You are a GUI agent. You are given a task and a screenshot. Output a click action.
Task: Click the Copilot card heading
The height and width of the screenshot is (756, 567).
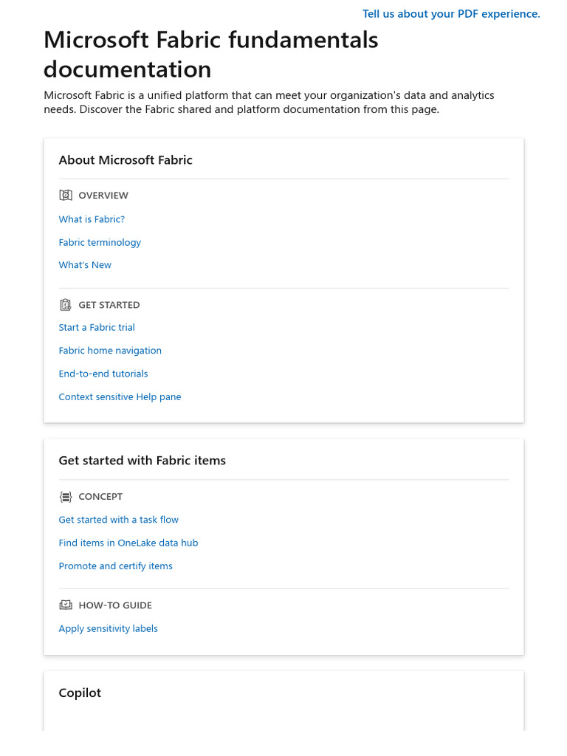80,693
